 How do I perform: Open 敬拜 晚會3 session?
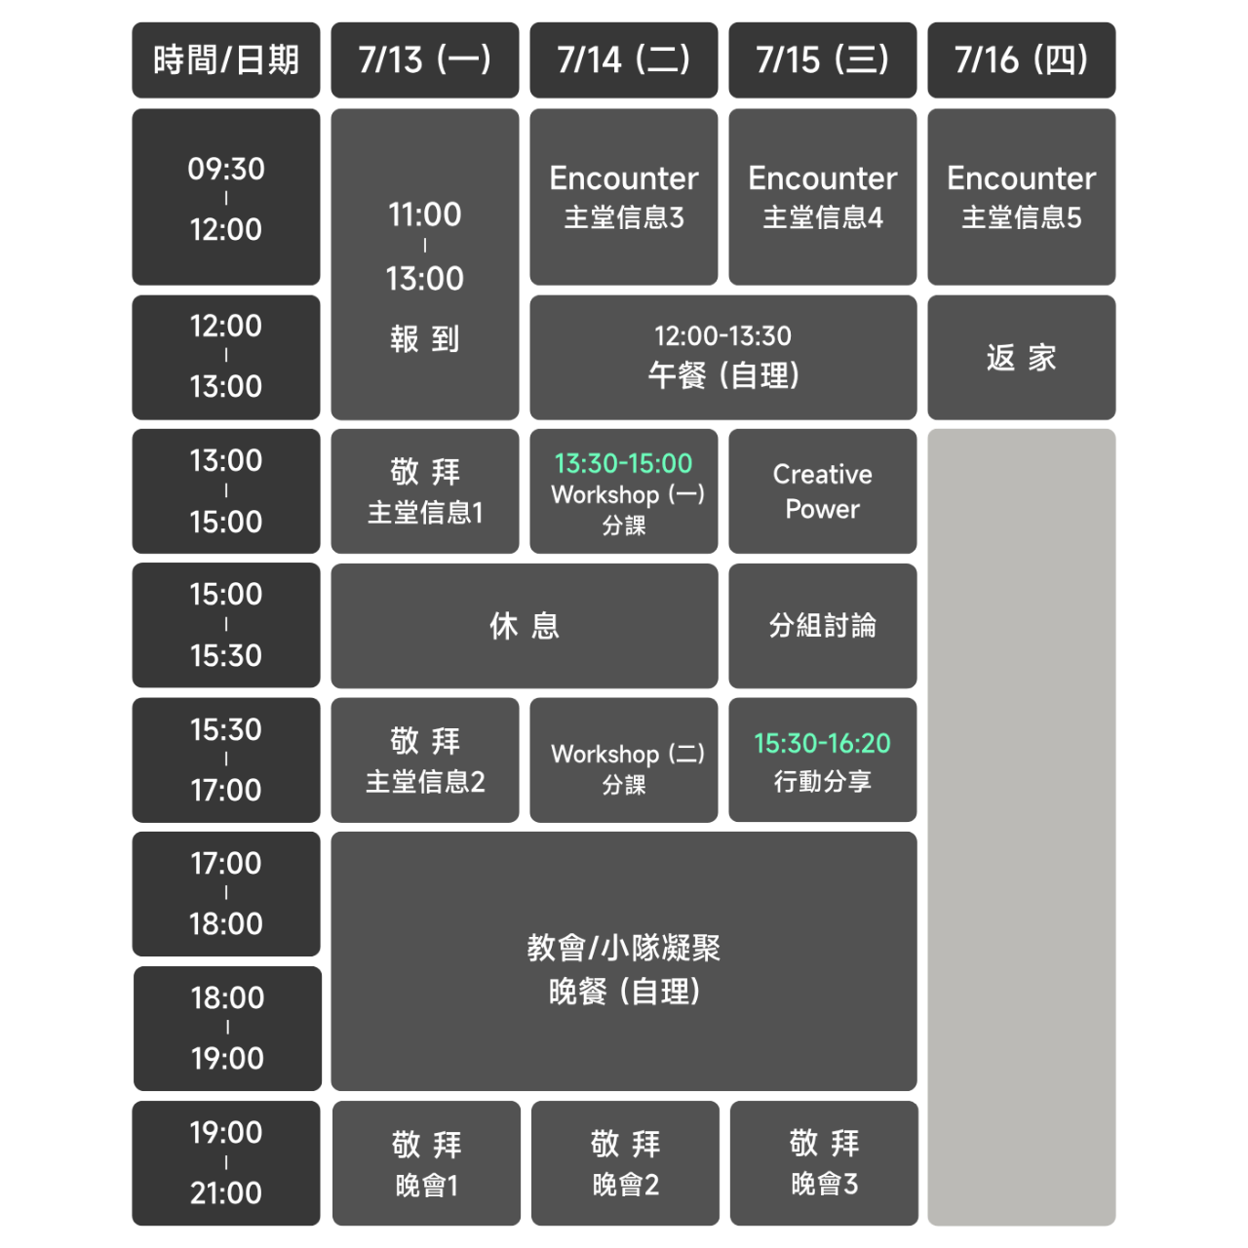click(824, 1163)
